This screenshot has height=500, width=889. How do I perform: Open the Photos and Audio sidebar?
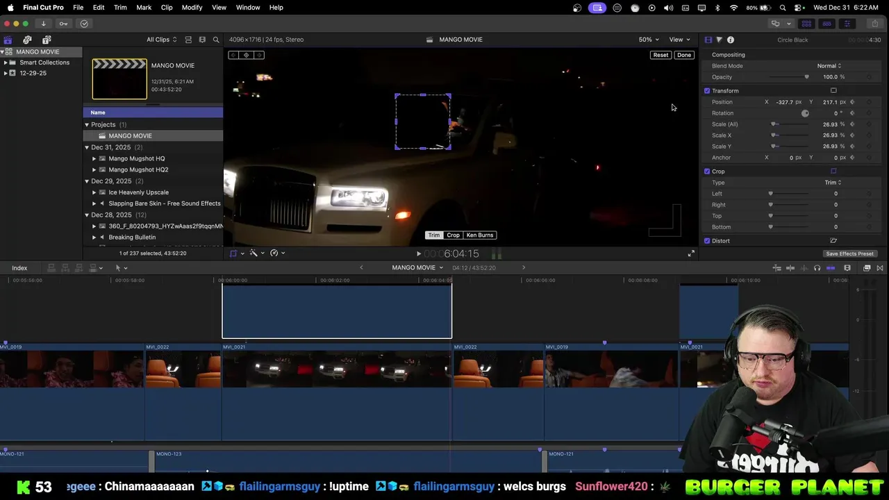[x=27, y=40]
